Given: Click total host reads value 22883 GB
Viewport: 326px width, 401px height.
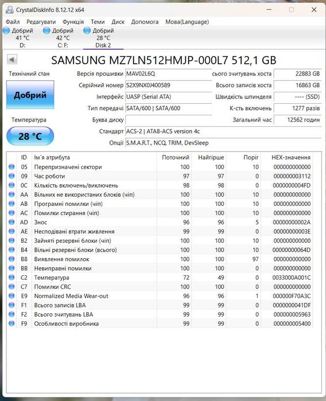Looking at the screenshot, I should coord(298,73).
